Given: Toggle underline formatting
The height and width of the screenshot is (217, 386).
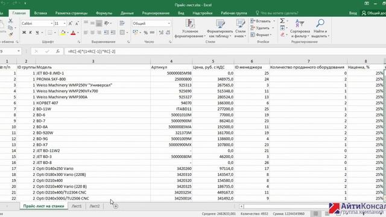Looking at the screenshot, I should point(37,33).
